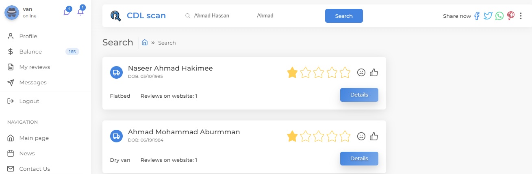Viewport: 532px width, 174px height.
Task: Click thumbs up for Naseer Ahmad Hakimee
Action: coord(374,73)
